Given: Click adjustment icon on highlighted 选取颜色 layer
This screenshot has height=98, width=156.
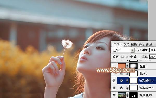Looking at the screenshot, I should [121, 81].
